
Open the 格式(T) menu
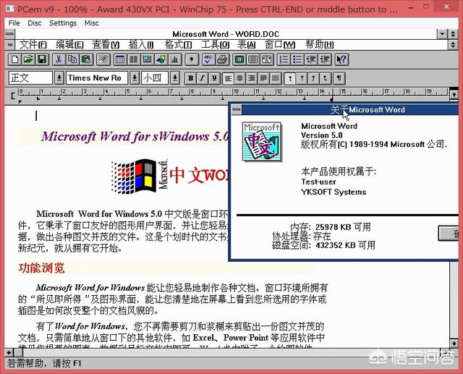(x=179, y=45)
